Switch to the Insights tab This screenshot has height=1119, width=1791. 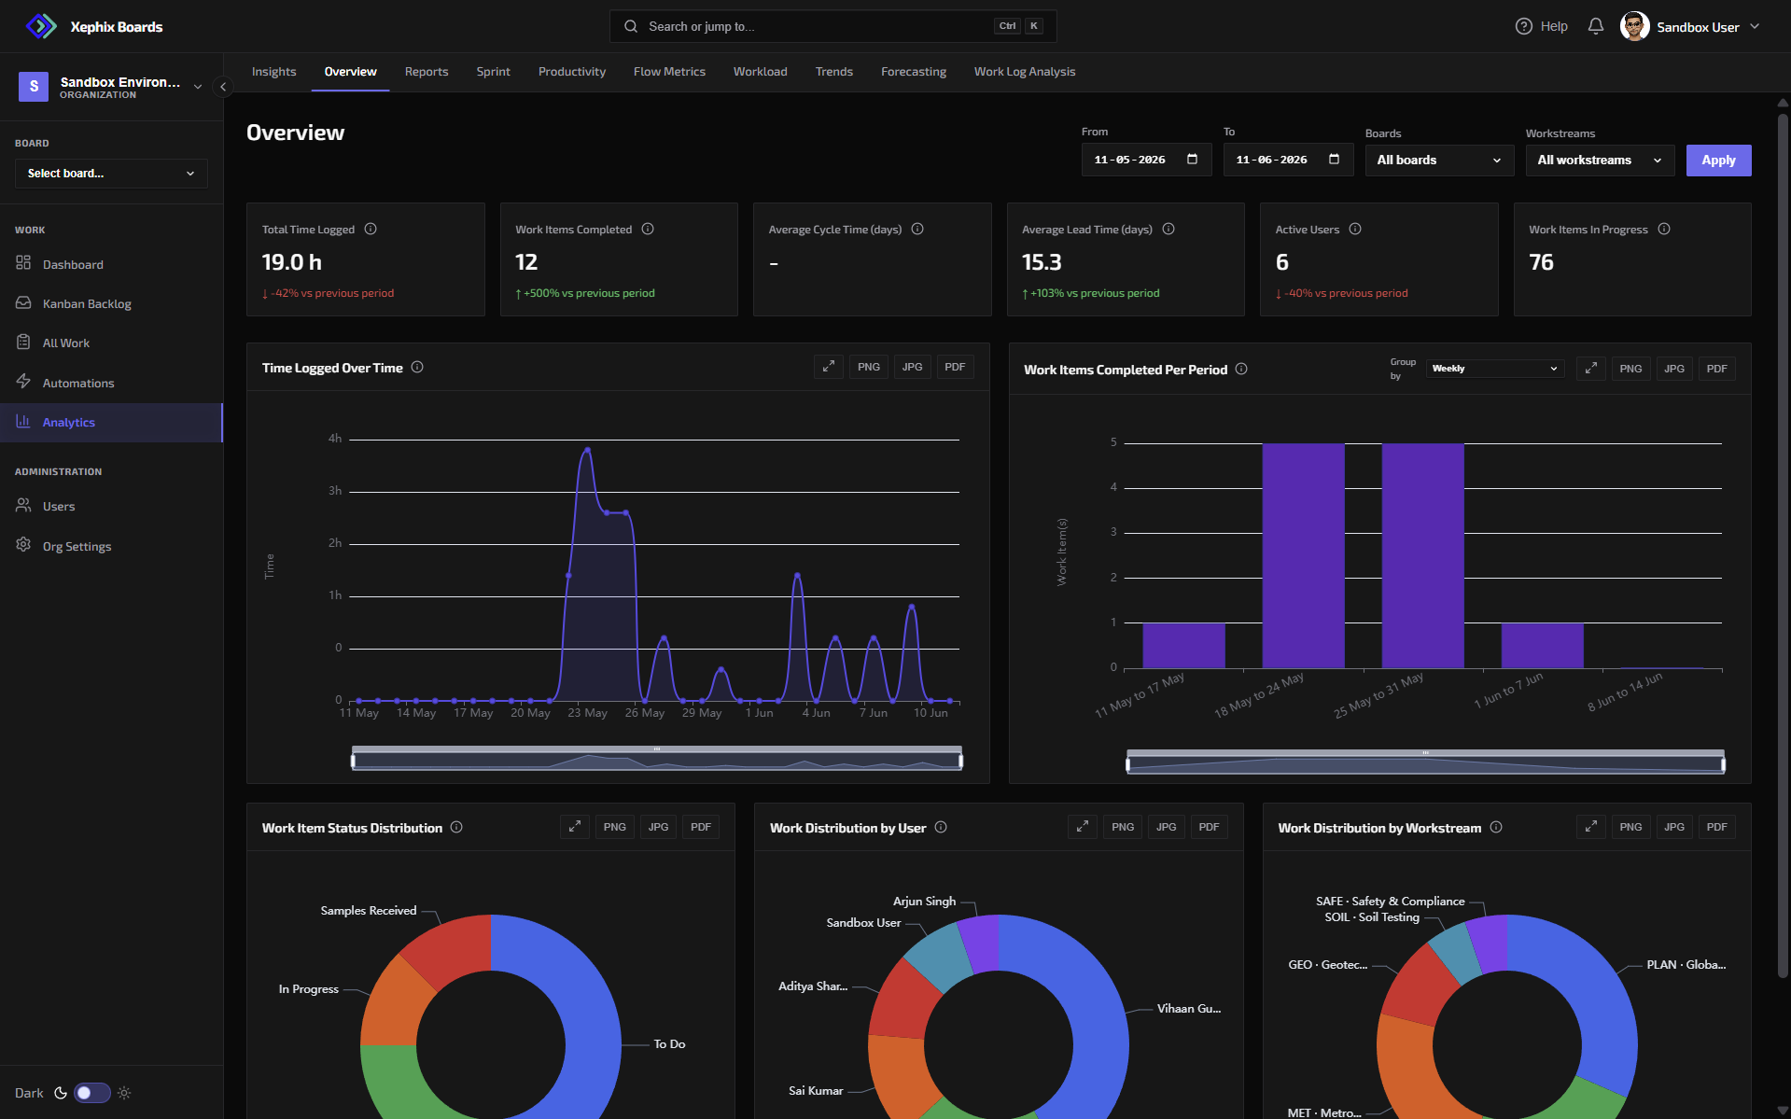point(273,72)
